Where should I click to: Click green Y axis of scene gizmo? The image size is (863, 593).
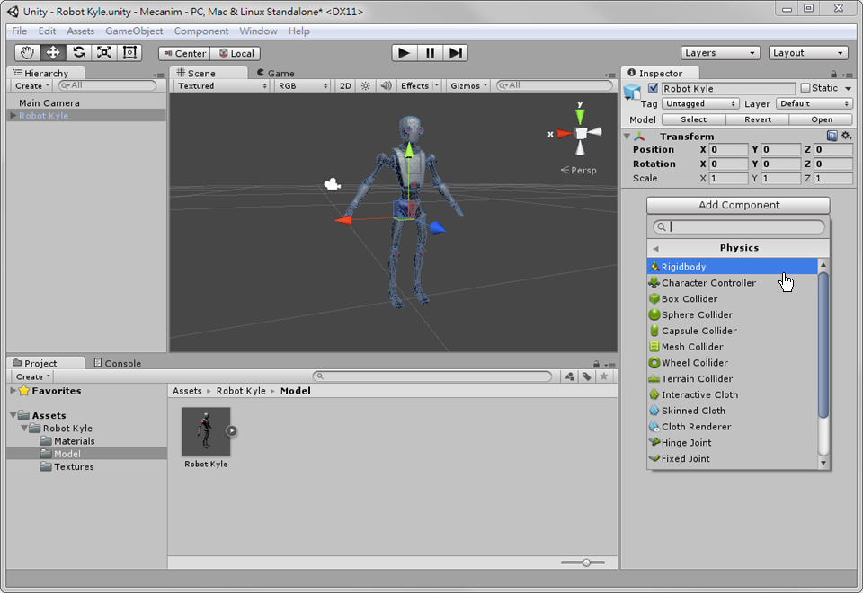(x=580, y=116)
